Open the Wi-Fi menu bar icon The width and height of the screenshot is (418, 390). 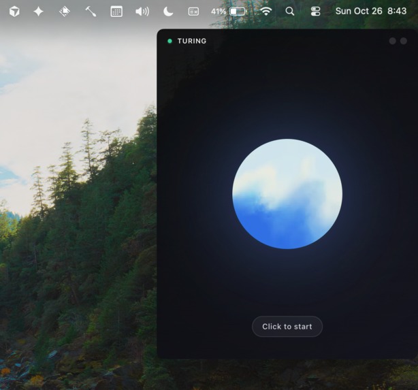click(x=266, y=11)
